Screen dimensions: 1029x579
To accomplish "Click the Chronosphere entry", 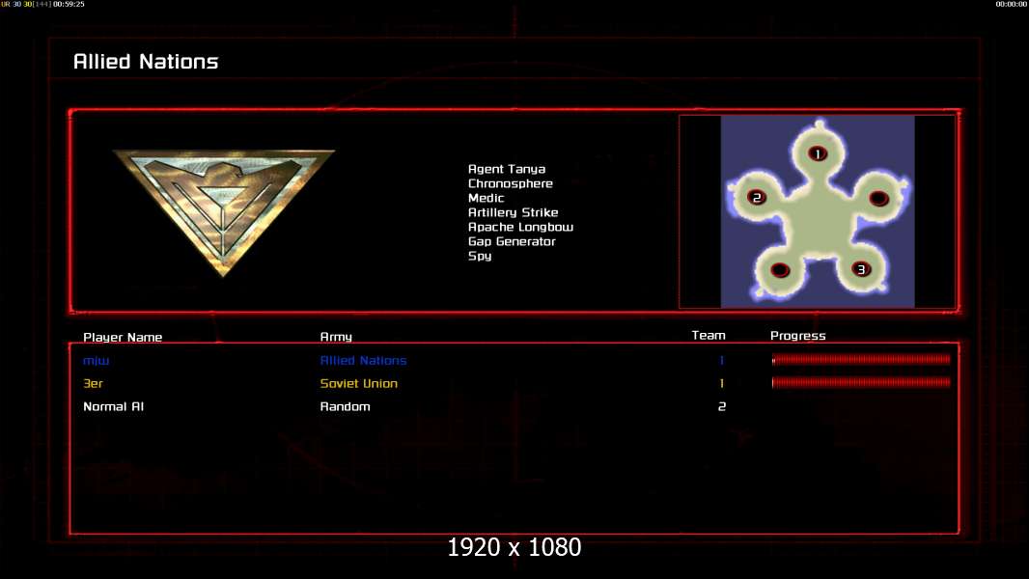I will 510,183.
